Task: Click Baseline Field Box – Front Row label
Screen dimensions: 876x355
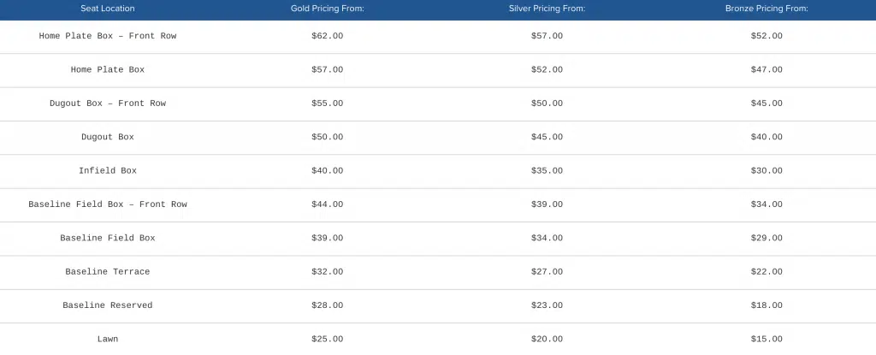Action: (108, 204)
